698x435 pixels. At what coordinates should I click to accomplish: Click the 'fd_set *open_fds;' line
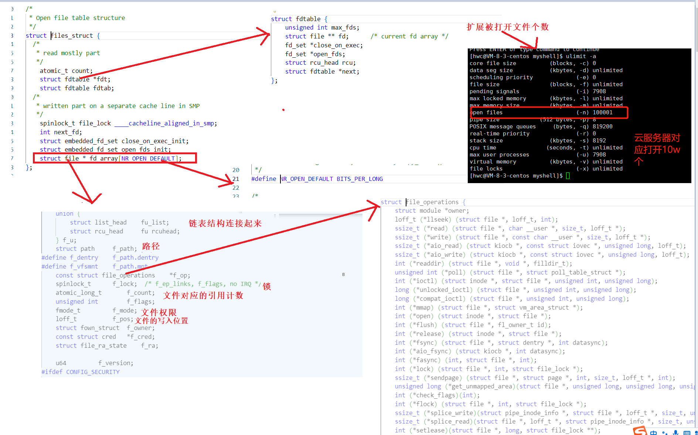pyautogui.click(x=315, y=54)
